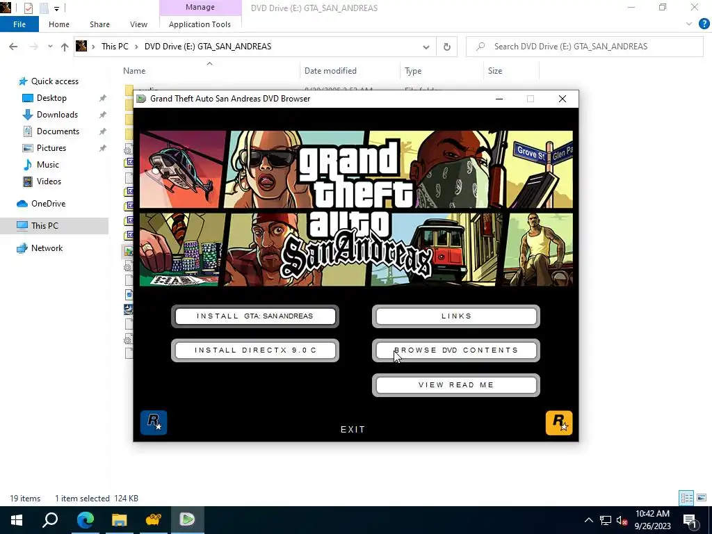712x534 pixels.
Task: Open the notification center icon
Action: [690, 521]
